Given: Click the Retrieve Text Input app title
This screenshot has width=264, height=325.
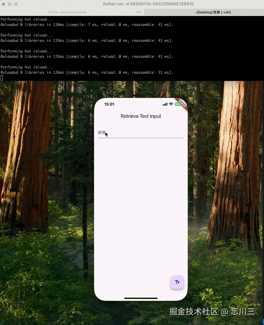Looking at the screenshot, I should 141,116.
